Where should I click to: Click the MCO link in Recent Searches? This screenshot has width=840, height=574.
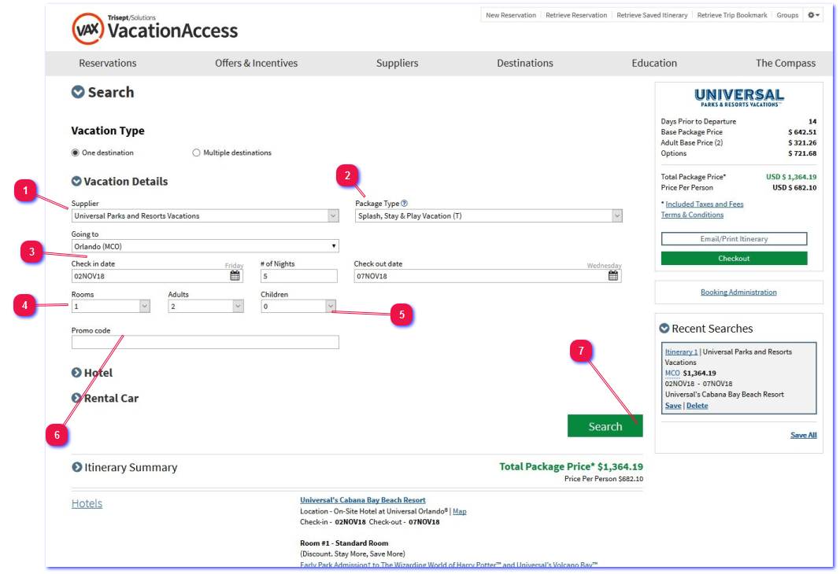pyautogui.click(x=672, y=373)
